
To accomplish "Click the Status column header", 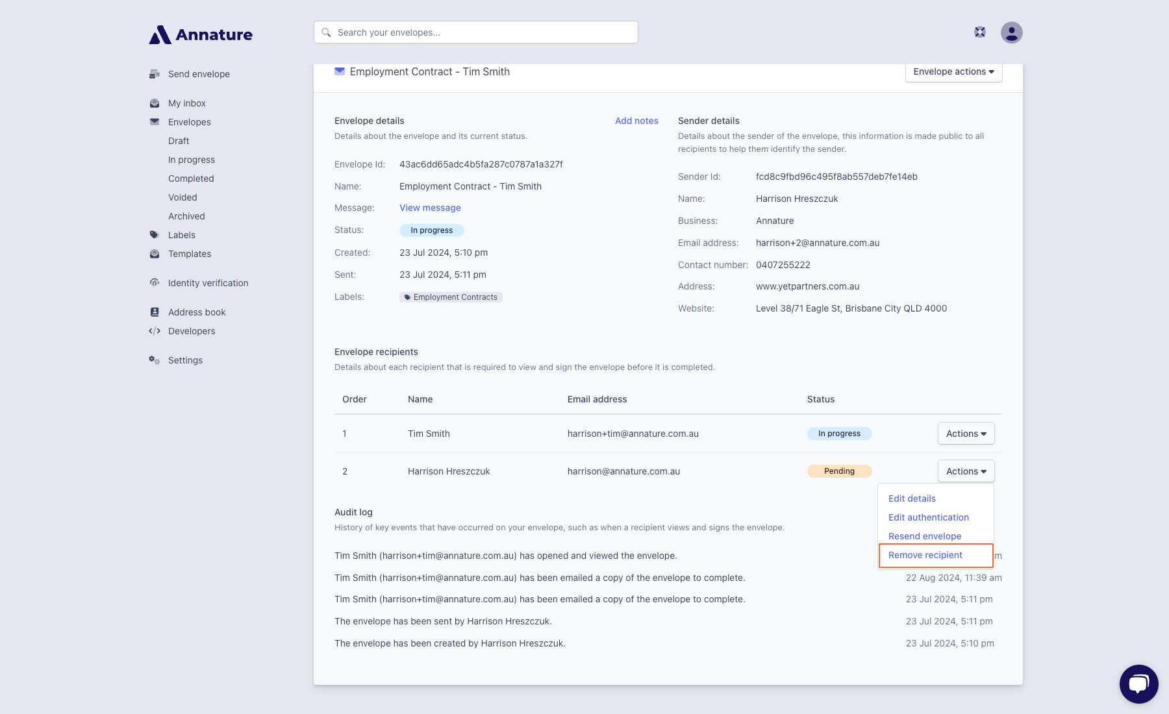I will [x=820, y=399].
